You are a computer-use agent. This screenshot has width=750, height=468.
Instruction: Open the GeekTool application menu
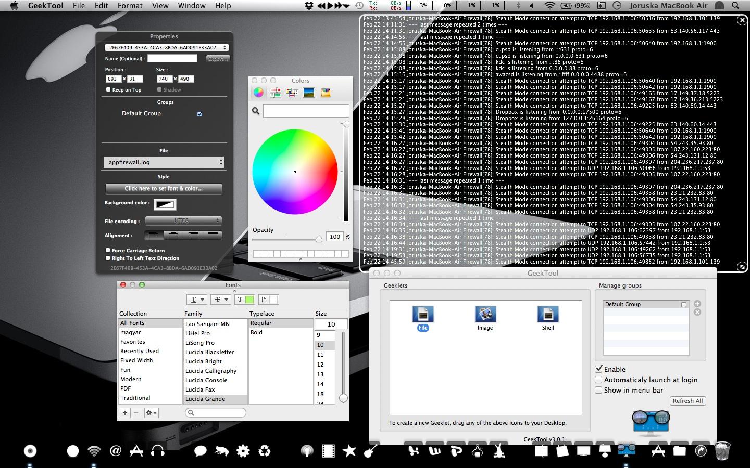click(45, 5)
